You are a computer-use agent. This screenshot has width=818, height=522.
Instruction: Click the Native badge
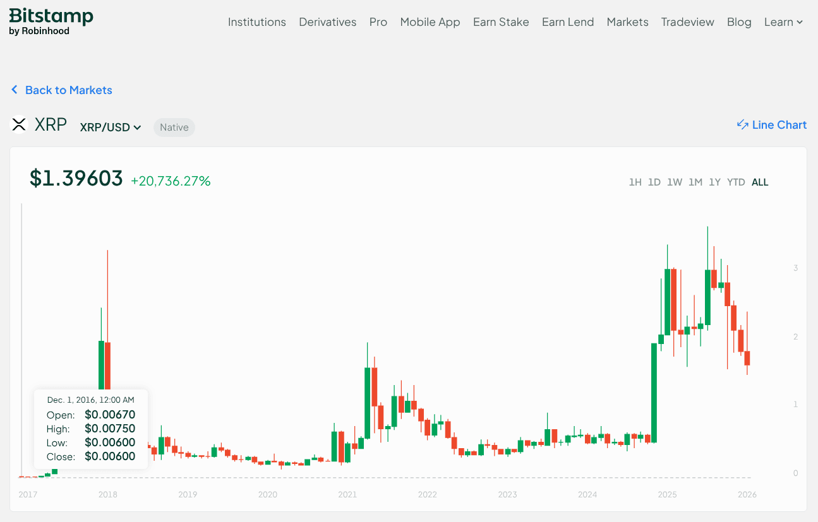[174, 127]
